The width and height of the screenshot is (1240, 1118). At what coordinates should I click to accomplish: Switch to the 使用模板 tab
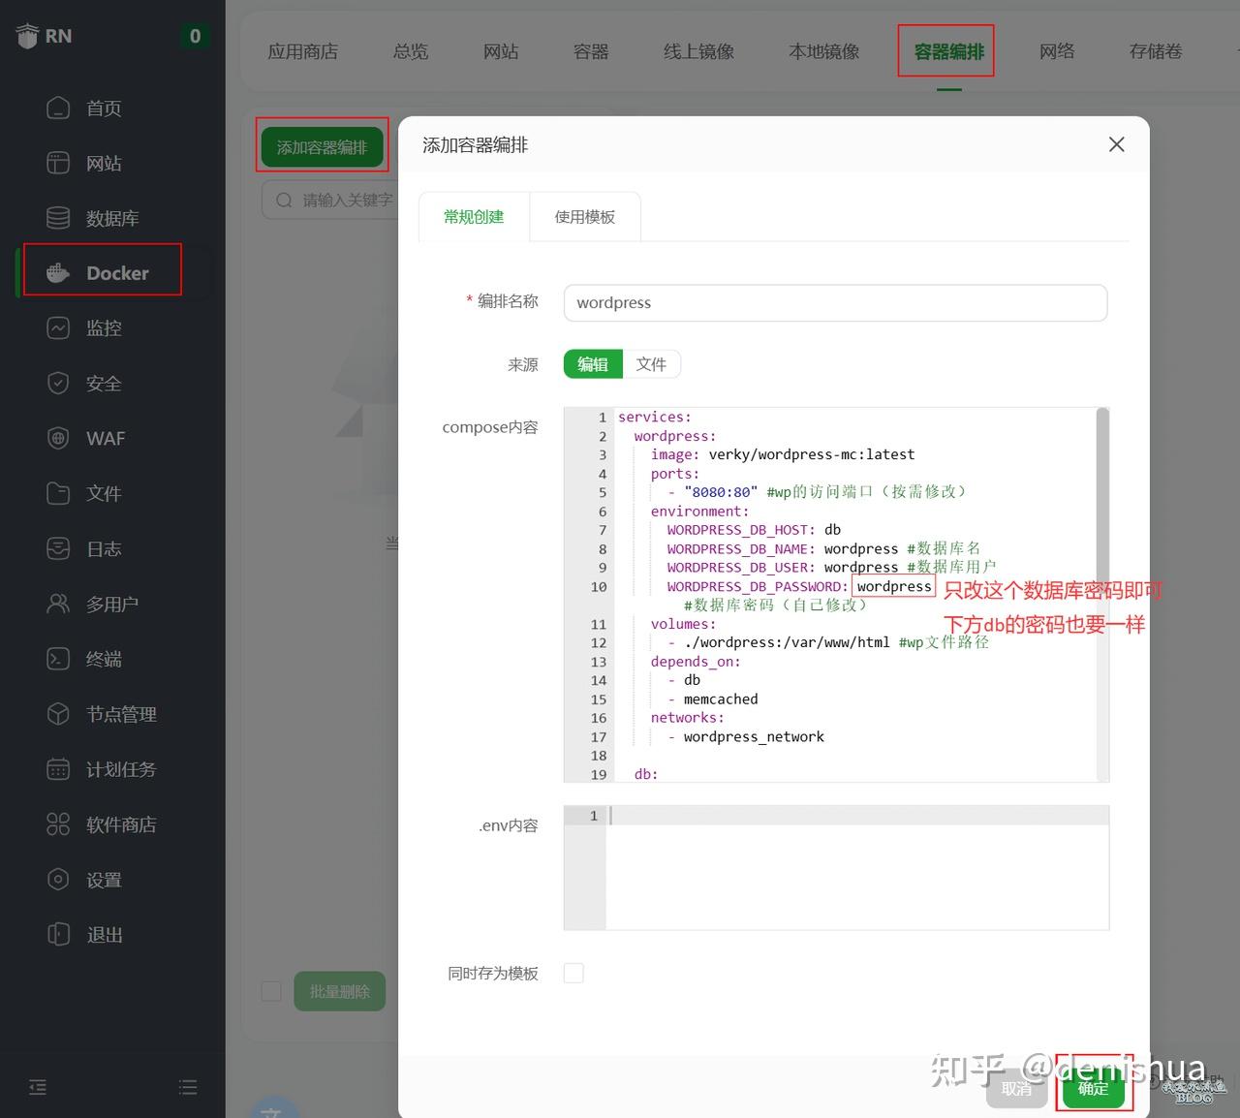[584, 216]
